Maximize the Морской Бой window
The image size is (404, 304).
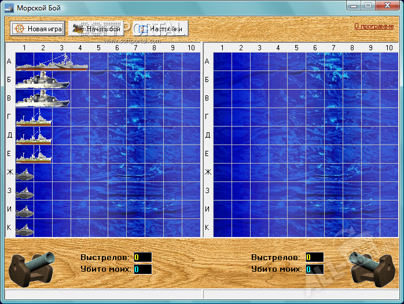(x=368, y=5)
